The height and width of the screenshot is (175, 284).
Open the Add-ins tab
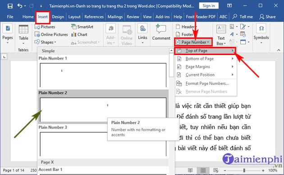coord(162,17)
